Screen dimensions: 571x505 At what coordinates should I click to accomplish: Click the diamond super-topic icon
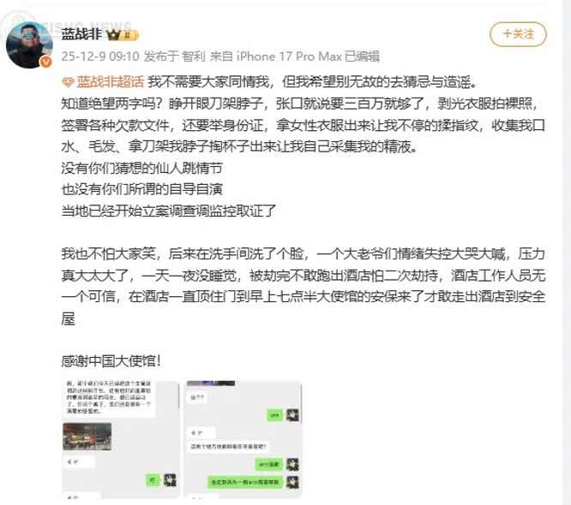68,82
